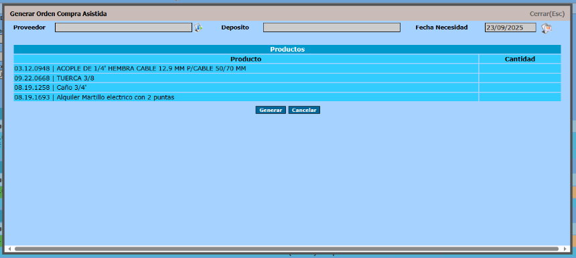Click the horizontal scrollbar thumb
This screenshot has width=576, height=258.
click(x=286, y=249)
